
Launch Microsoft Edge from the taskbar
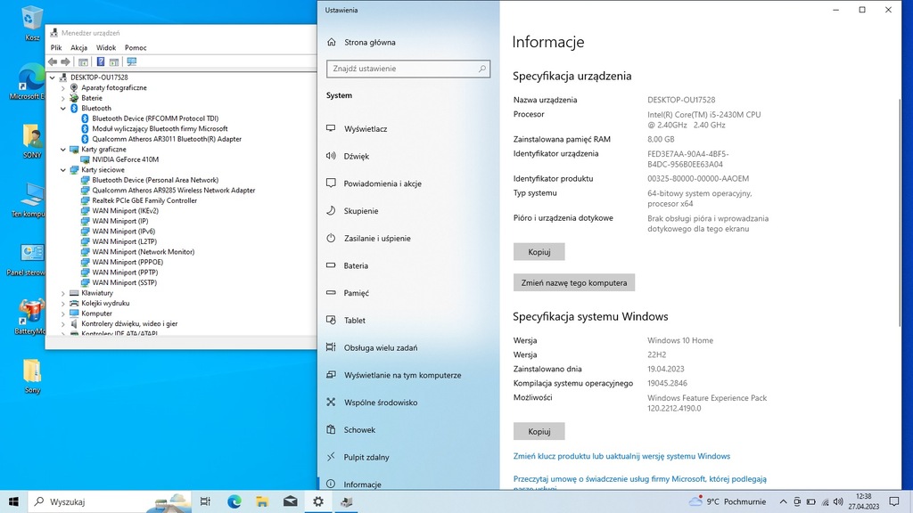(x=234, y=501)
